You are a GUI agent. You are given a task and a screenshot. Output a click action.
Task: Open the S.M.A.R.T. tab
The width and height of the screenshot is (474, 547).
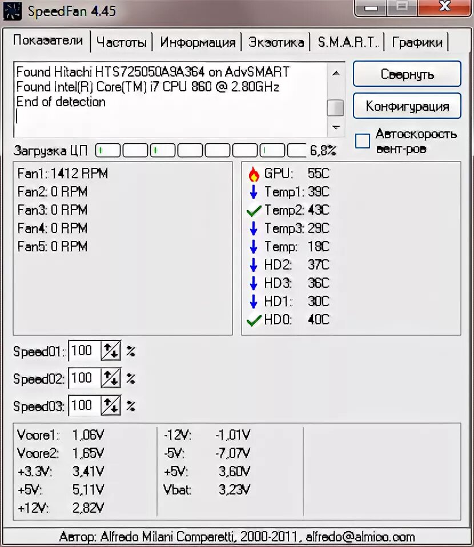(x=347, y=42)
